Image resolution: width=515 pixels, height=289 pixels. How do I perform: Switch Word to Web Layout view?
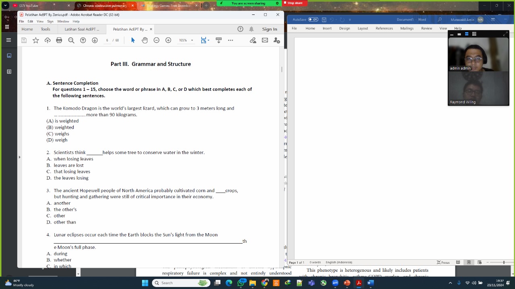(479, 262)
